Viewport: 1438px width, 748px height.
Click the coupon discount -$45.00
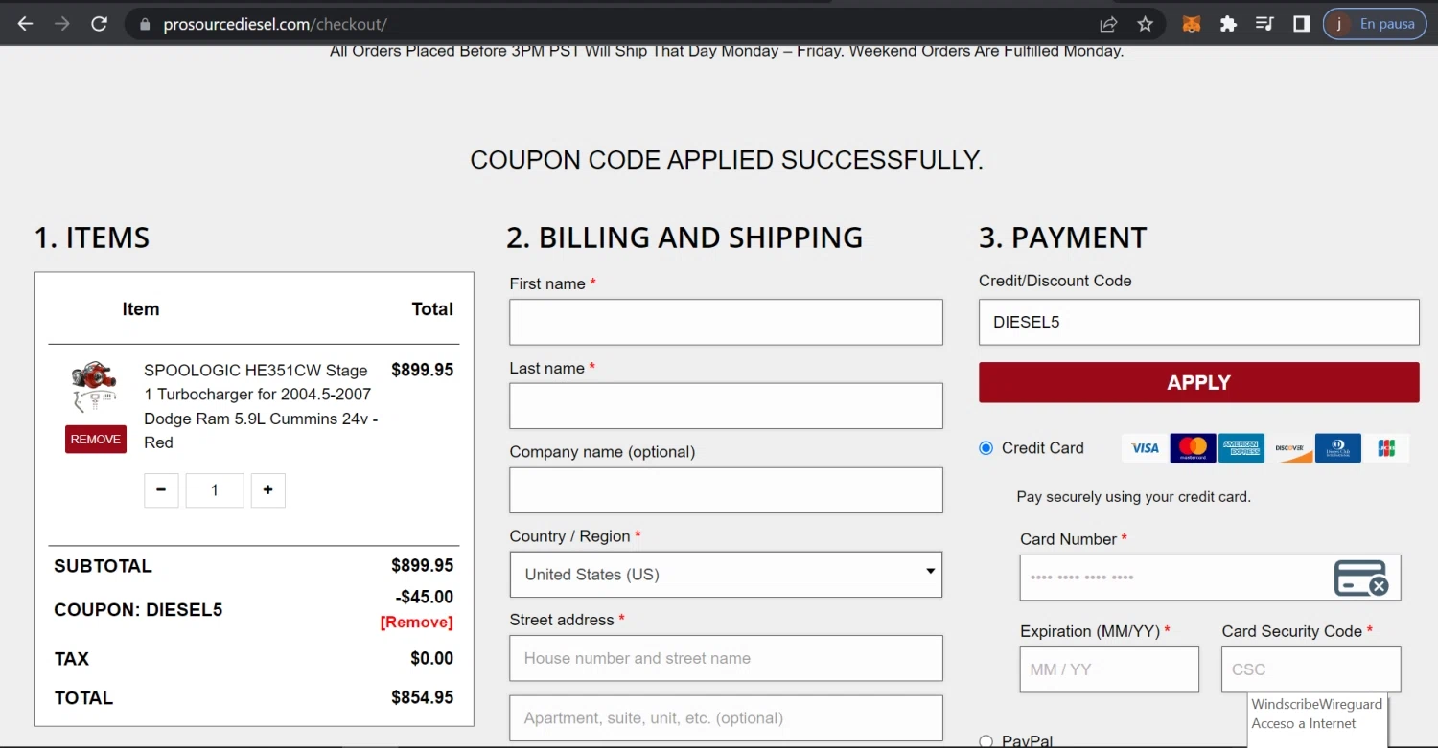427,597
